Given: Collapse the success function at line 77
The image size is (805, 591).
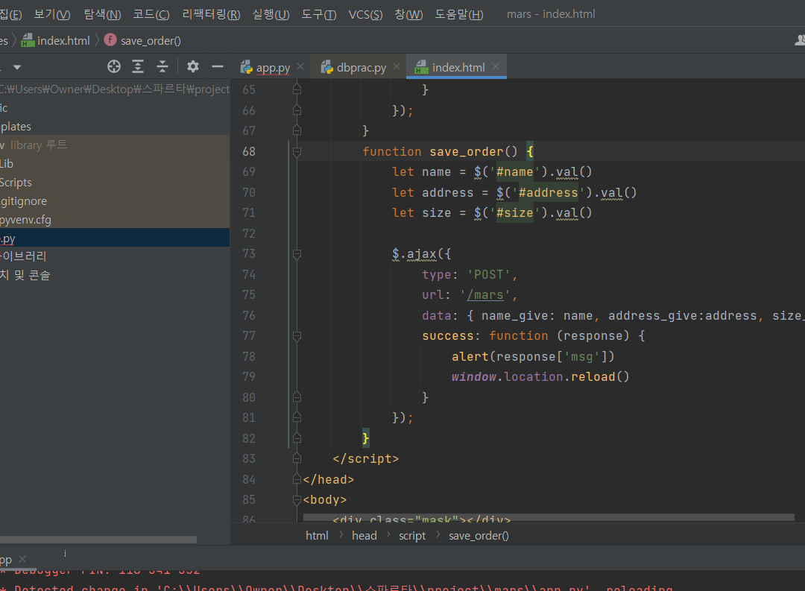Looking at the screenshot, I should pos(297,336).
